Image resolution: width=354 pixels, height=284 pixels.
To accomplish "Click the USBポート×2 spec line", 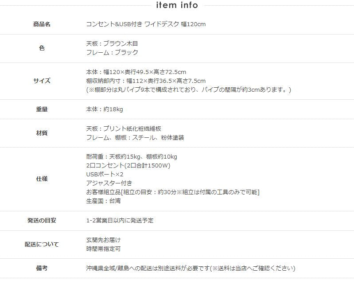I will [105, 175].
